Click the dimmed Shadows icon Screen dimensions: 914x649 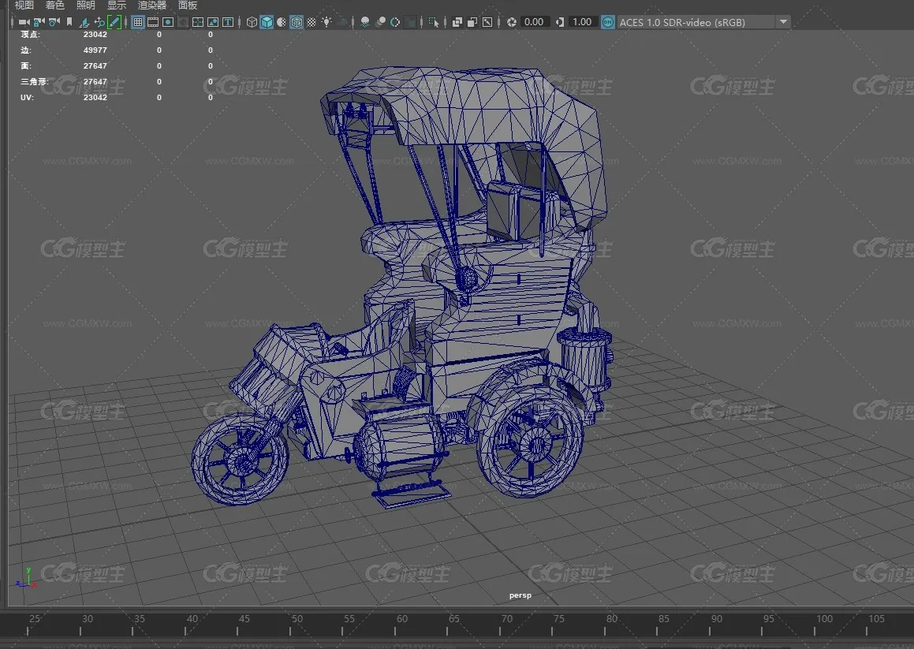(342, 22)
